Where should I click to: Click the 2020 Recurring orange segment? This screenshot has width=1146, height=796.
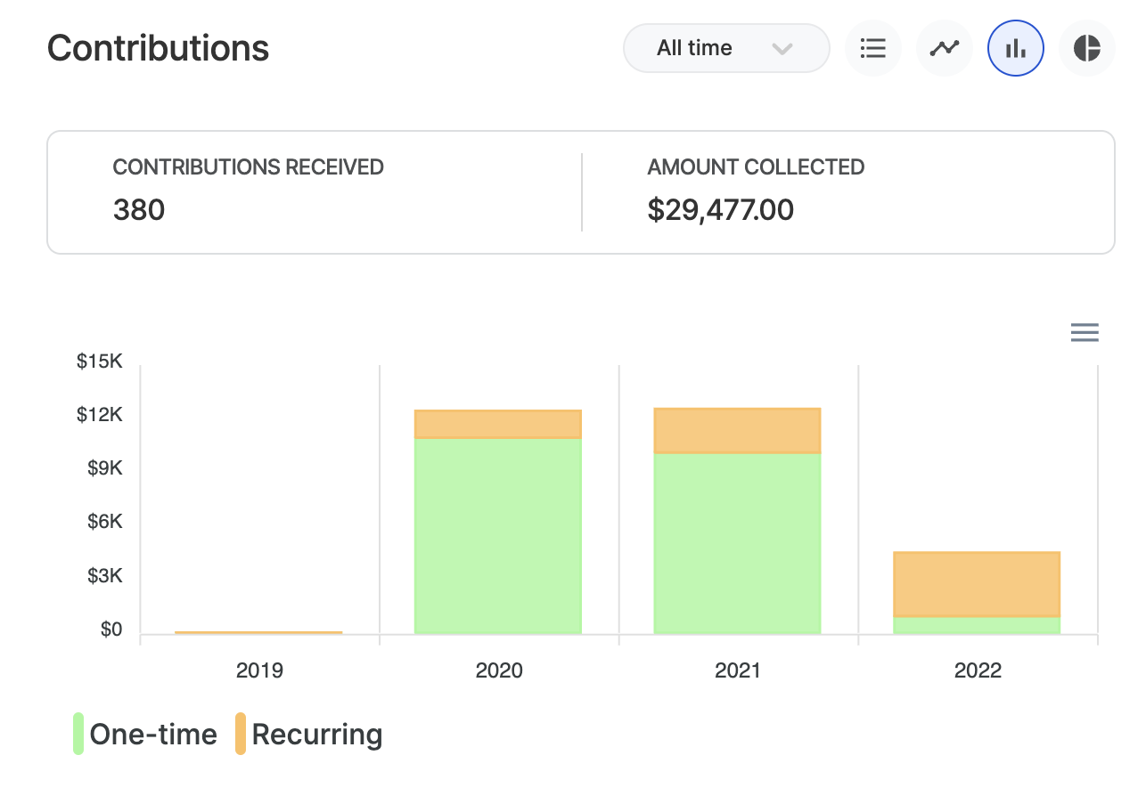tap(497, 425)
